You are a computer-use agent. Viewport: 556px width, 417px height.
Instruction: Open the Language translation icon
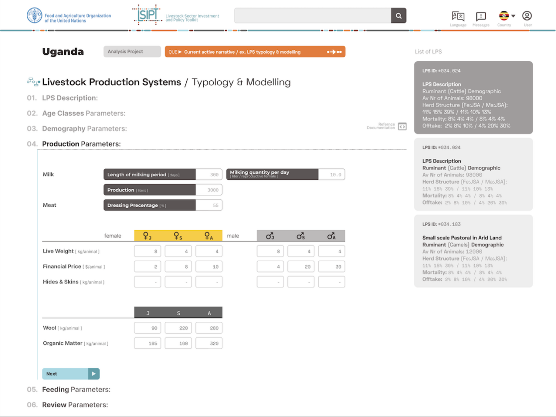(458, 16)
